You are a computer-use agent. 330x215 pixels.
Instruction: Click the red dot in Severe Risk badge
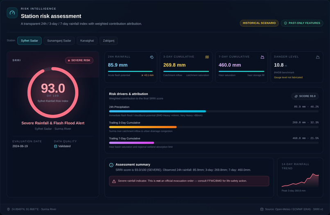click(x=69, y=61)
